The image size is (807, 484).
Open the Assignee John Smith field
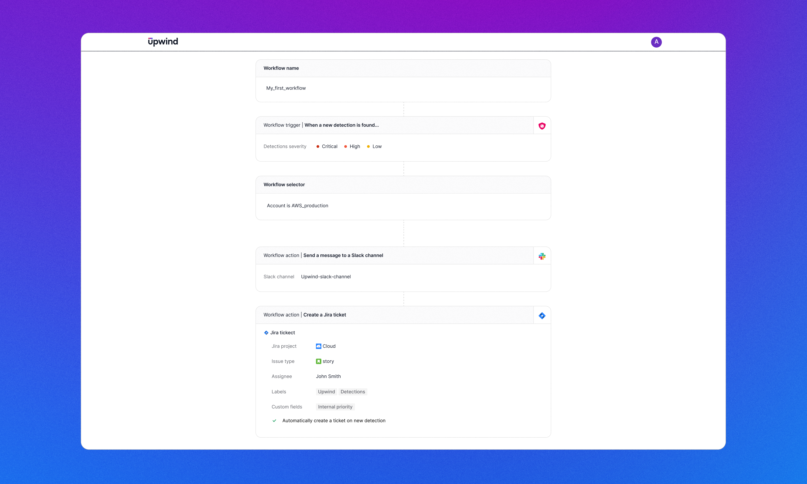pos(328,376)
